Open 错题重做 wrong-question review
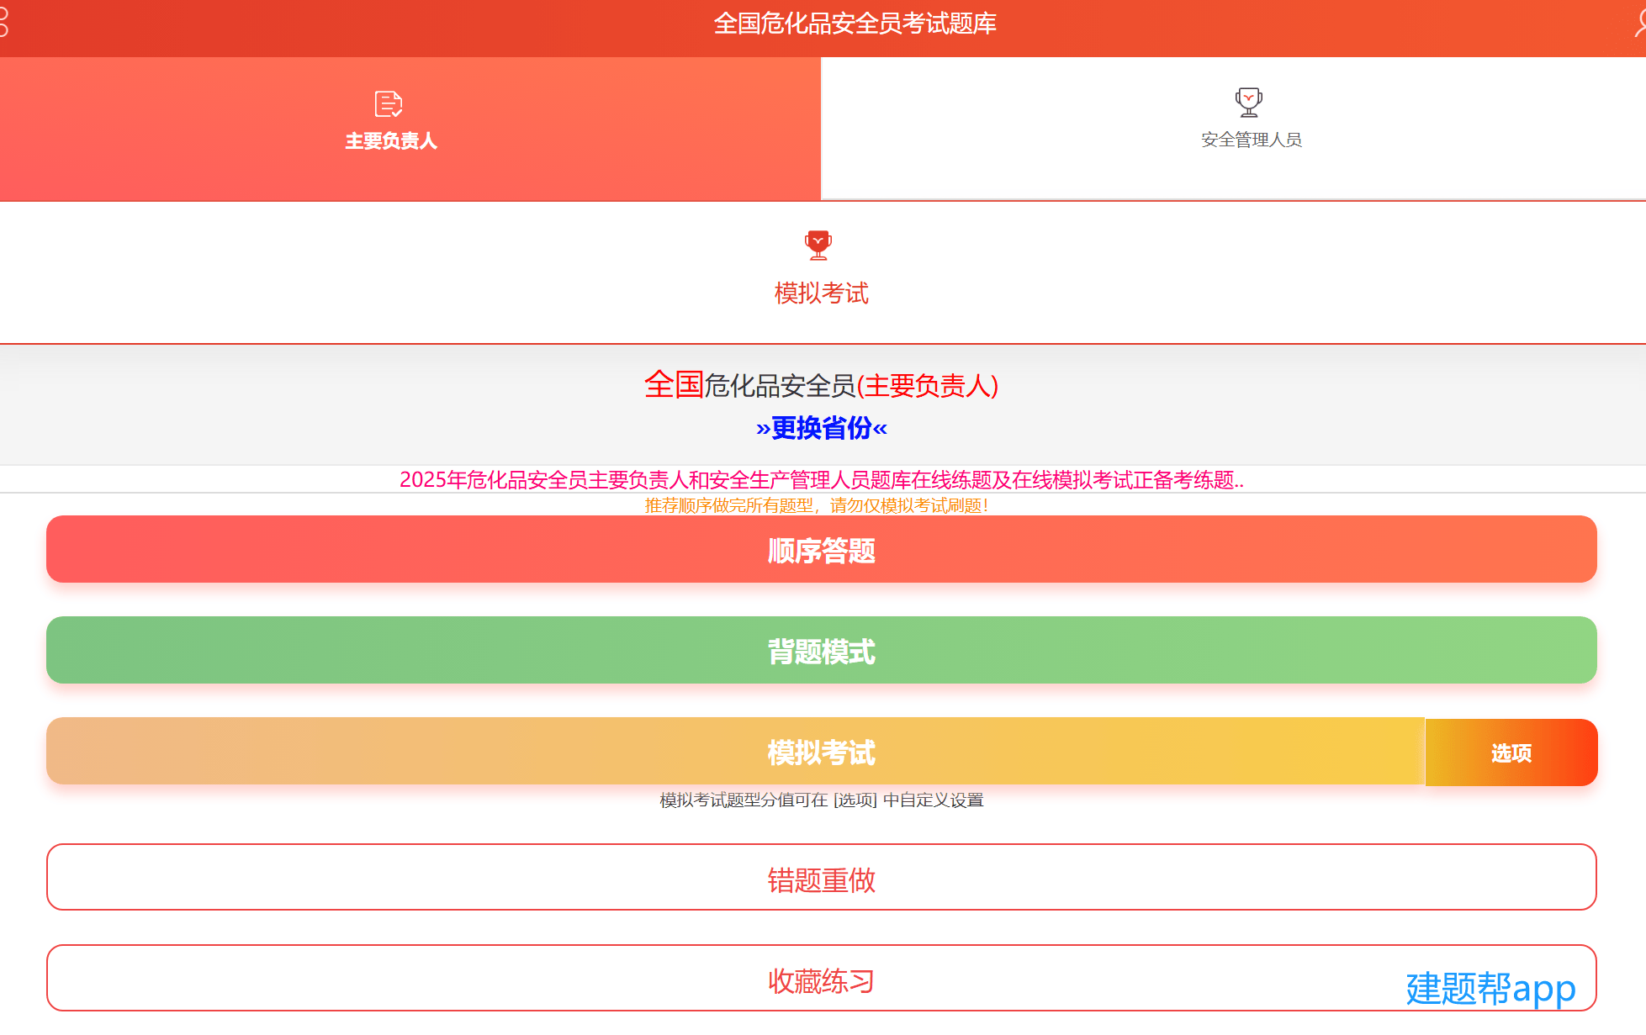The height and width of the screenshot is (1035, 1646). [822, 877]
